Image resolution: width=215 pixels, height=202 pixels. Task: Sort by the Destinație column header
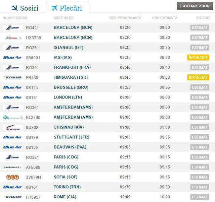coord(63,18)
